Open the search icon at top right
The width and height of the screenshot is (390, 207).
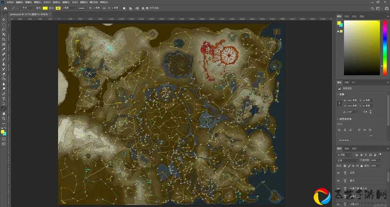tap(372, 8)
